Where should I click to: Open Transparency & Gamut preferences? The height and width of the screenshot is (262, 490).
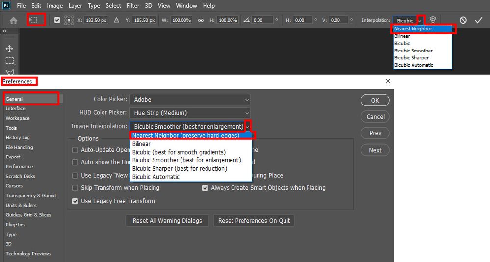tap(31, 196)
